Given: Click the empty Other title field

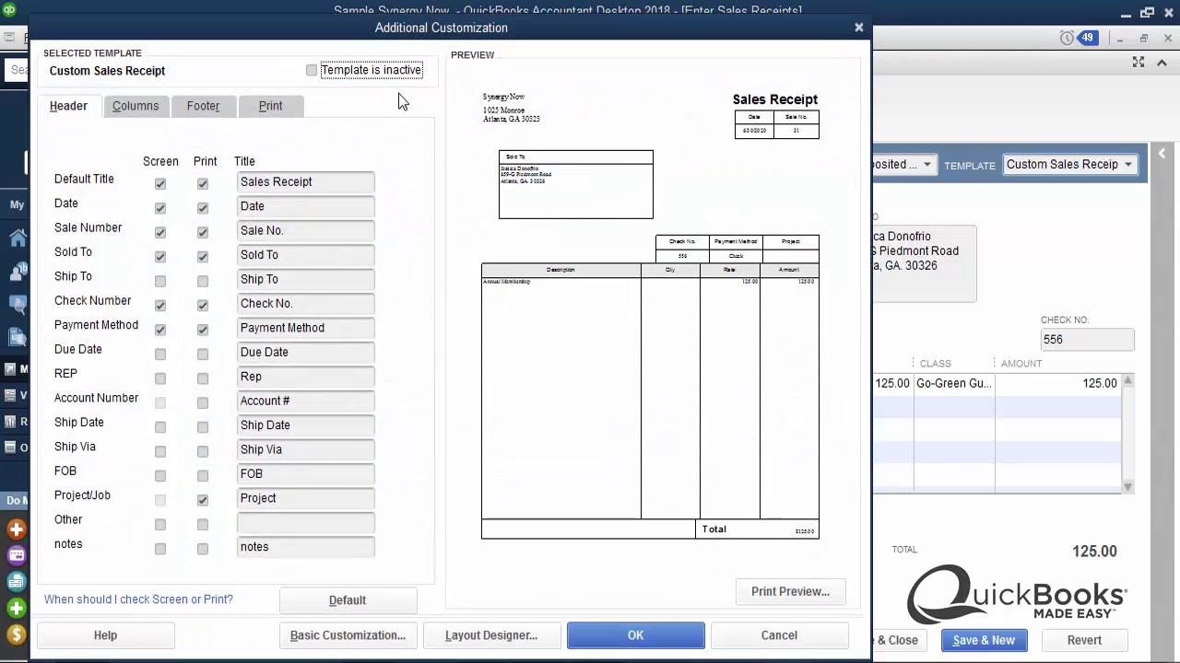Looking at the screenshot, I should click(x=305, y=523).
